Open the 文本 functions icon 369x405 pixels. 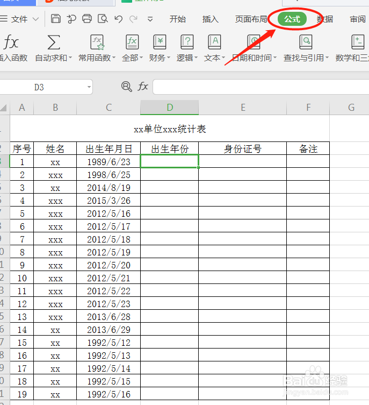tap(214, 42)
